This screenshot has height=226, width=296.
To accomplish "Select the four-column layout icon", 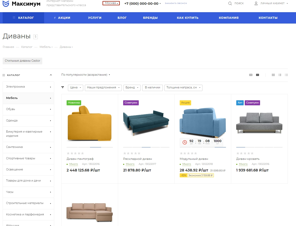I will (x=257, y=75).
